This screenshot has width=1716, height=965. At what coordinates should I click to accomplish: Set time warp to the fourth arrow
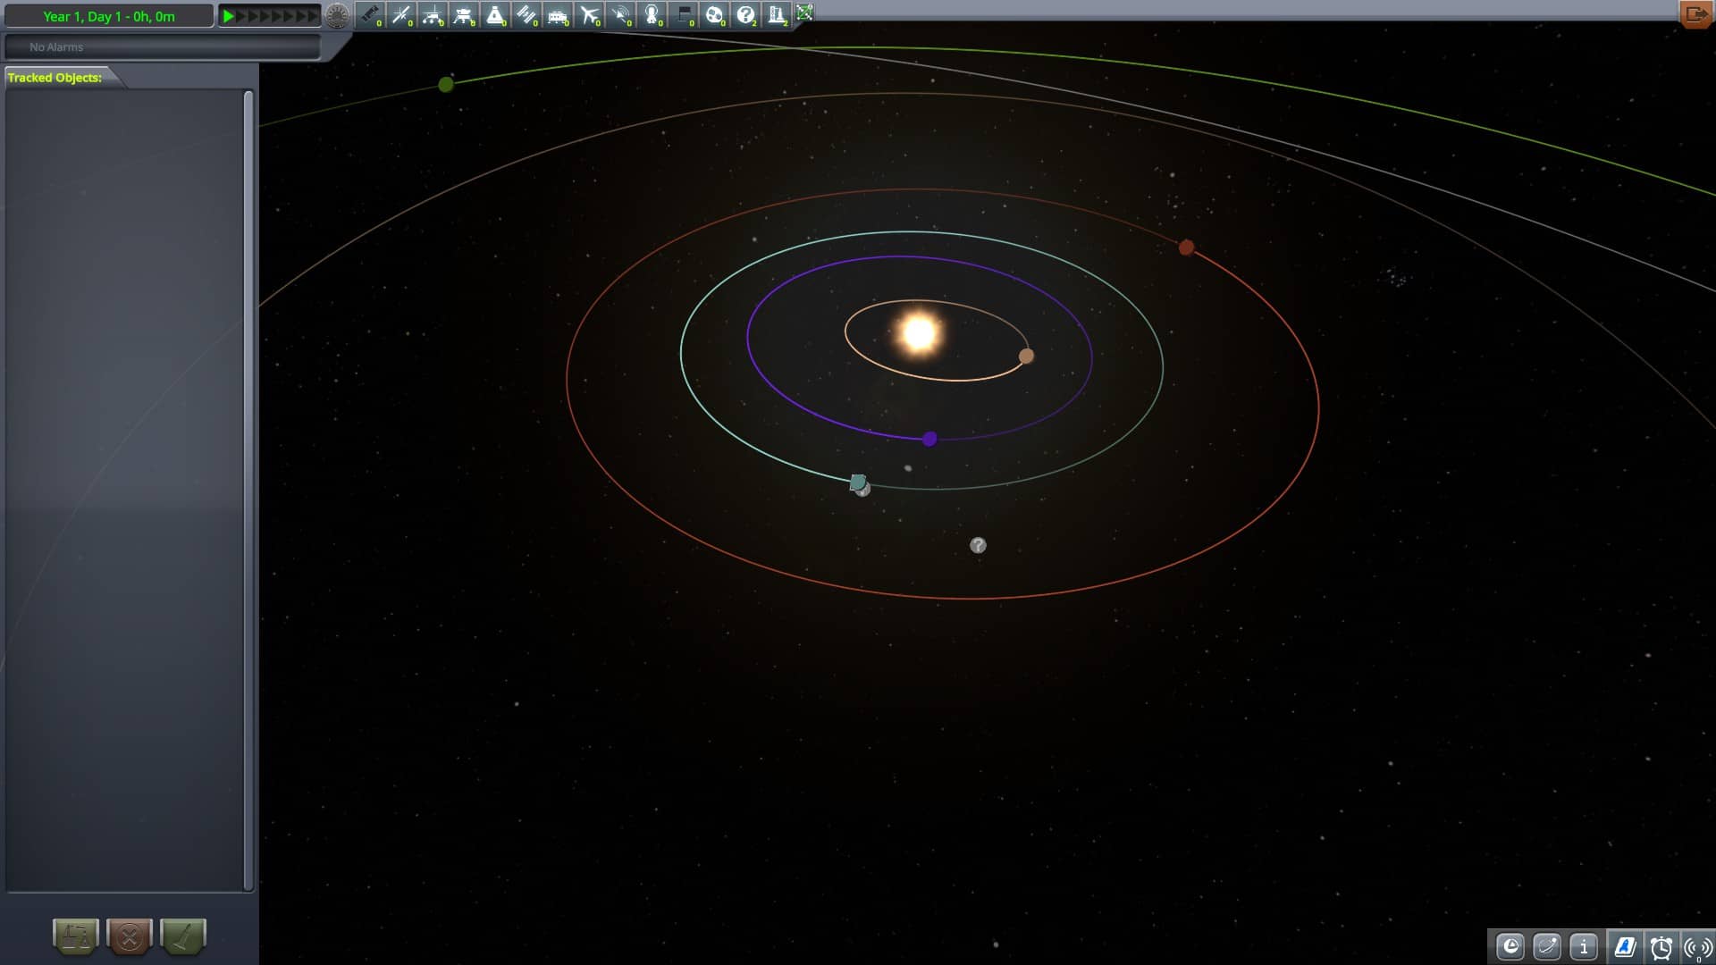tap(265, 16)
